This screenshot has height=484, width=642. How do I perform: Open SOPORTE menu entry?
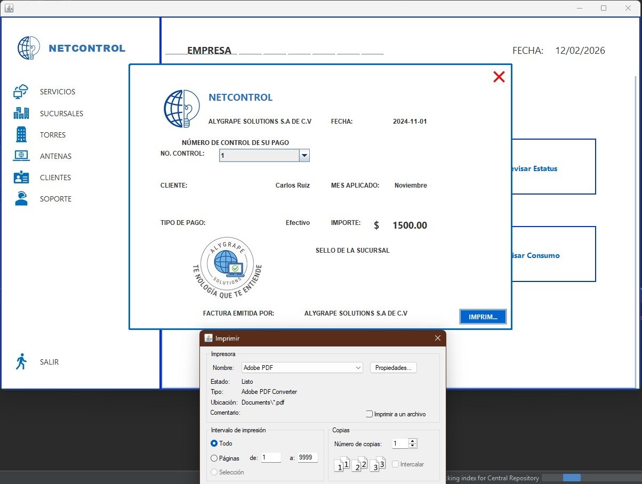tap(55, 199)
